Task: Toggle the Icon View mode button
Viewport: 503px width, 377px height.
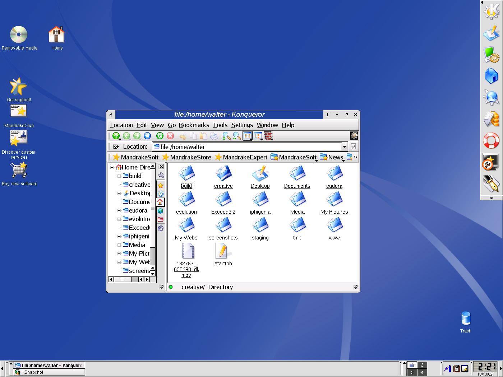Action: click(x=248, y=136)
